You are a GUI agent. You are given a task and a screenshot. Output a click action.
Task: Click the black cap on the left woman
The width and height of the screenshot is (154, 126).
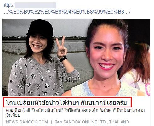point(40,28)
